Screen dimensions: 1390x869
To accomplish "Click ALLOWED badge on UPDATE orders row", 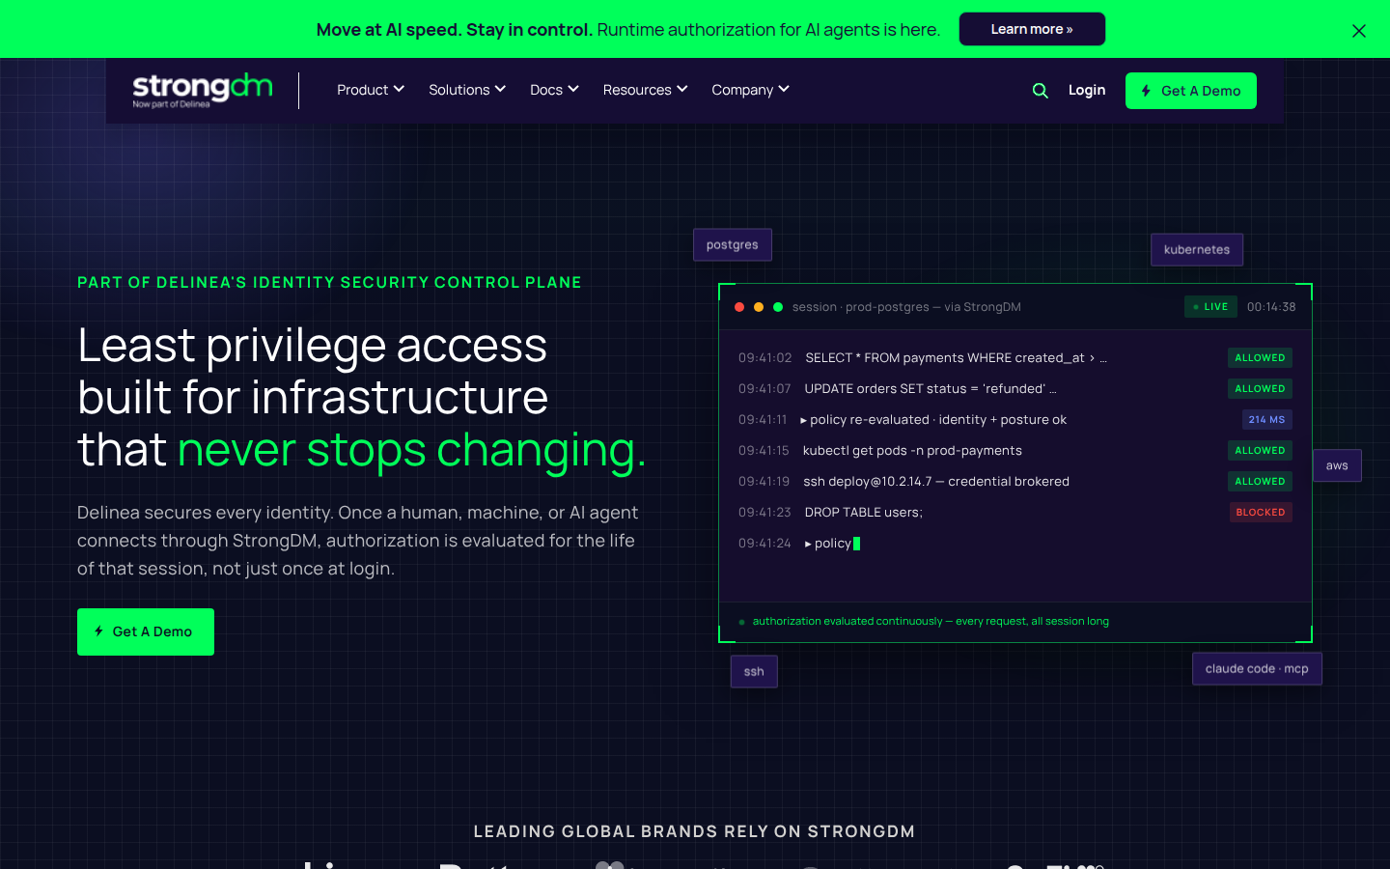I will point(1260,389).
